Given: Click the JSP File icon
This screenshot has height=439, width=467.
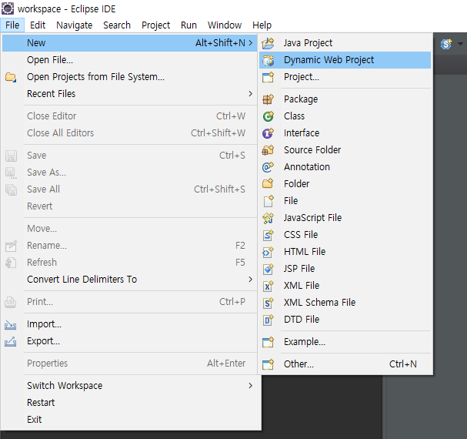Looking at the screenshot, I should 268,269.
